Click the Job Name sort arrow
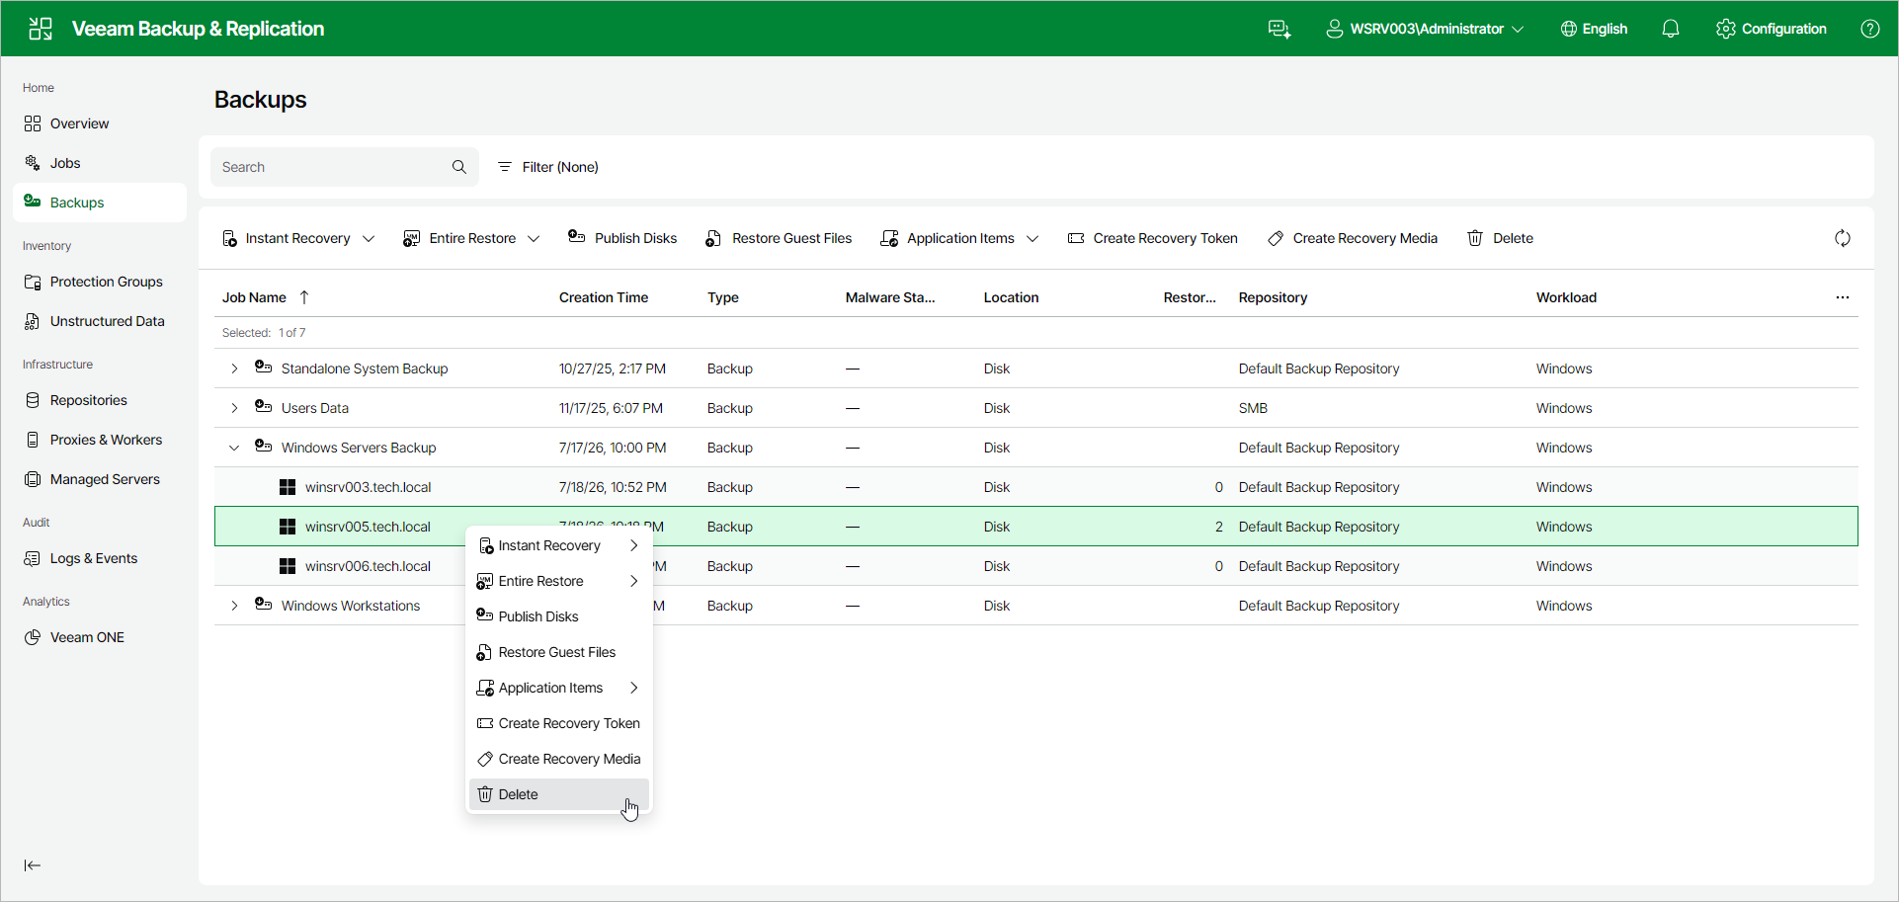This screenshot has height=902, width=1899. [304, 297]
